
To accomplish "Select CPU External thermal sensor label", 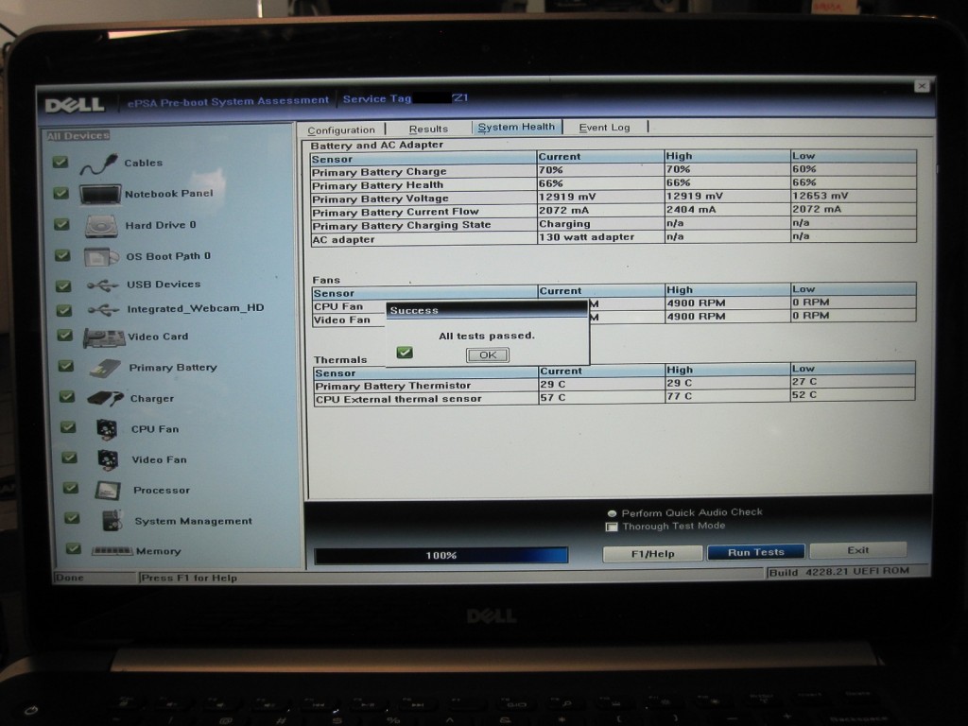I will coord(398,400).
